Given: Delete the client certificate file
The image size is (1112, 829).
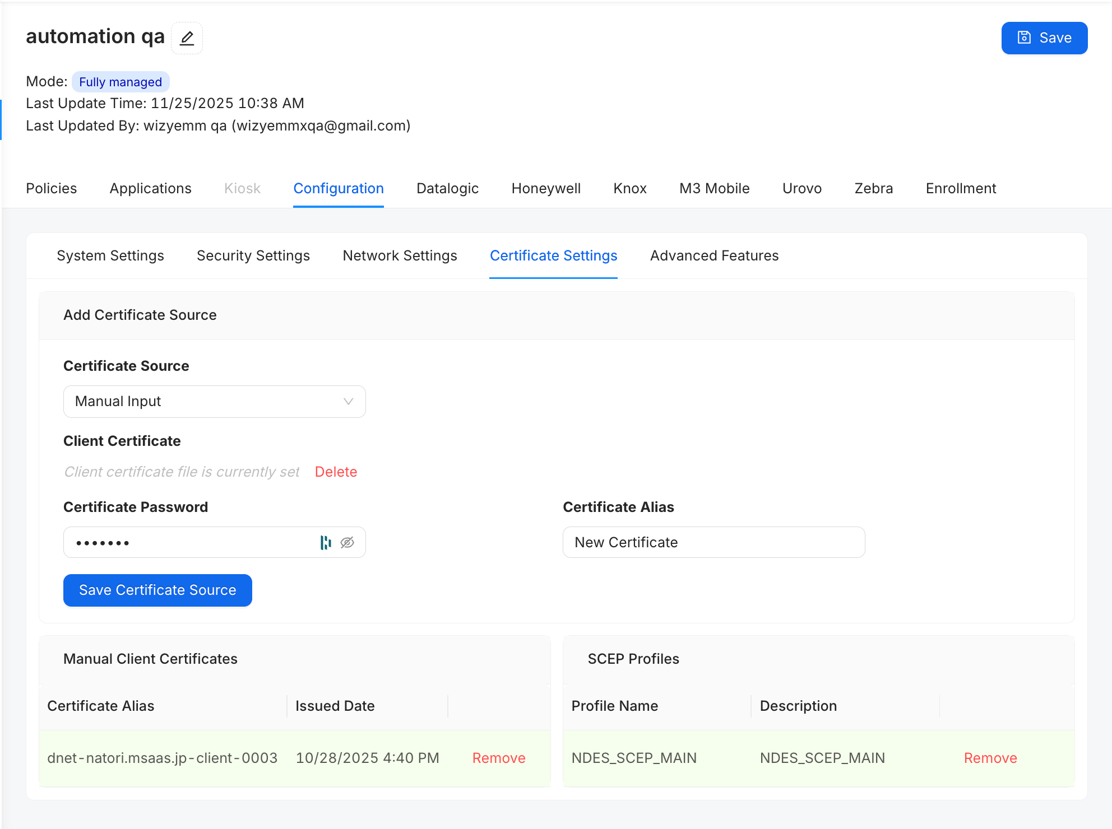Looking at the screenshot, I should coord(336,472).
